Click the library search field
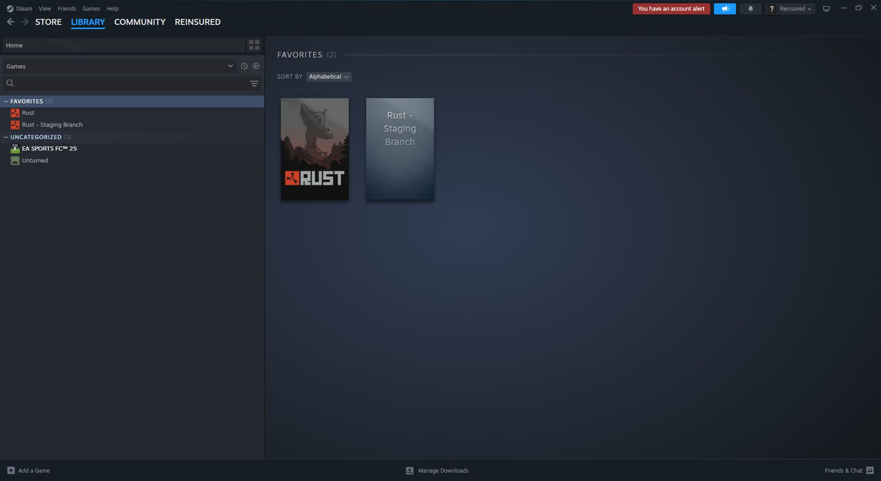Viewport: 881px width, 481px height. point(131,83)
